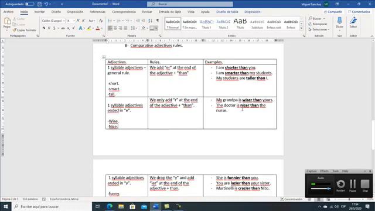This screenshot has width=375, height=211.
Task: Toggle the Autoguardado switch
Action: [29, 4]
